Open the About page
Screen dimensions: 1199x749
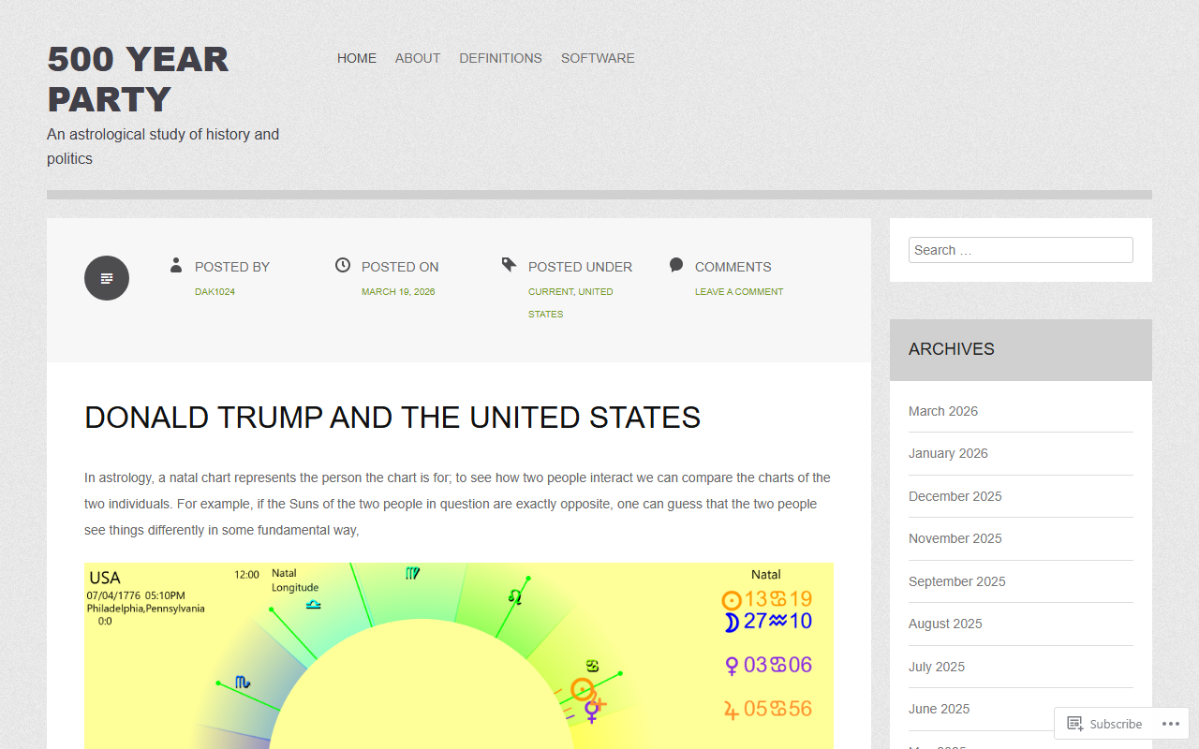(x=418, y=58)
